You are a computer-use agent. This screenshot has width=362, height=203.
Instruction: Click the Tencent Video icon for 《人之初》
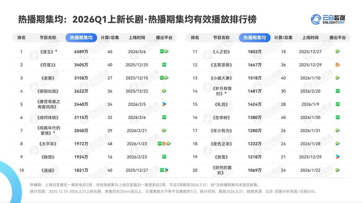pos(337,52)
